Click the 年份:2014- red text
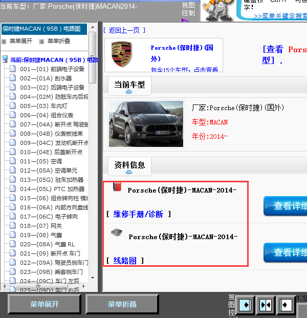This screenshot has width=307, height=318. tap(209, 136)
